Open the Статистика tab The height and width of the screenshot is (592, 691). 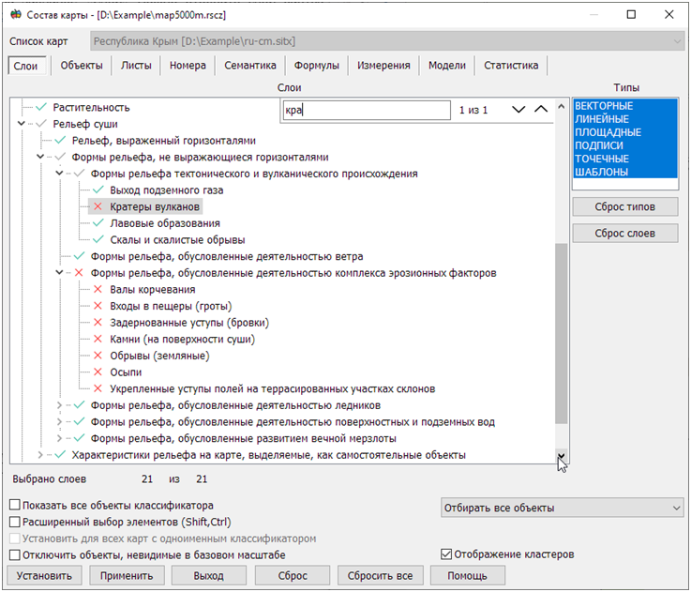coord(511,66)
